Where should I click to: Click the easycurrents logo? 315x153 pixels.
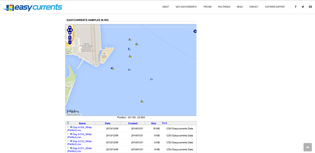pos(33,7)
